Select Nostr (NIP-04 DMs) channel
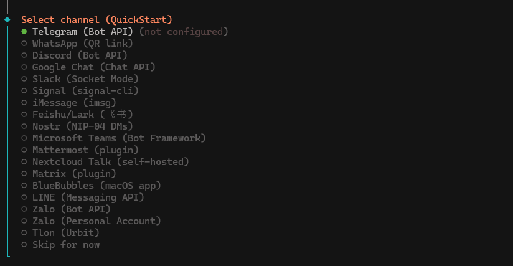The height and width of the screenshot is (266, 513). 83,126
